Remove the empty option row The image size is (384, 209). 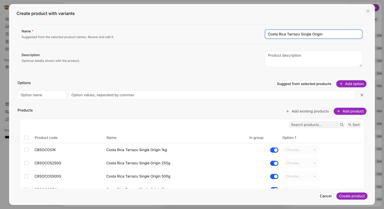362,95
